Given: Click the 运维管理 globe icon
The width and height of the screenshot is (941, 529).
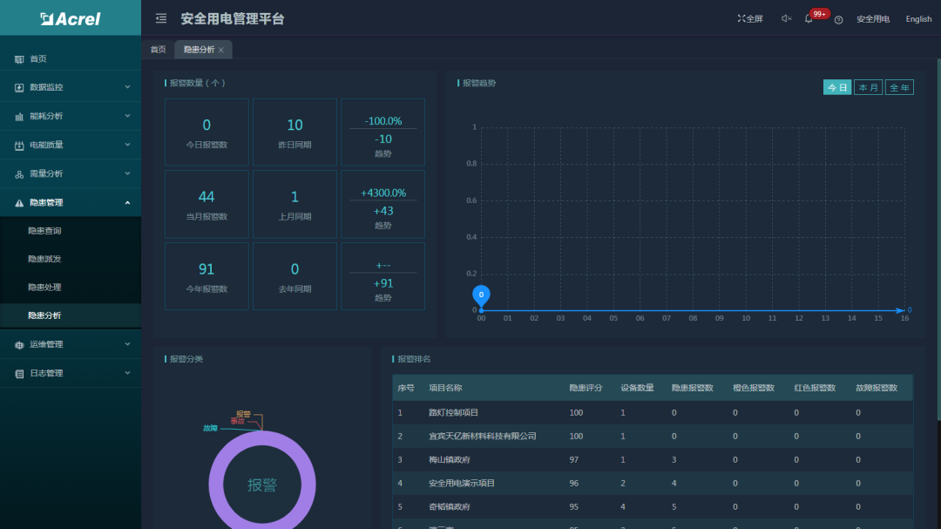Looking at the screenshot, I should click(x=19, y=344).
